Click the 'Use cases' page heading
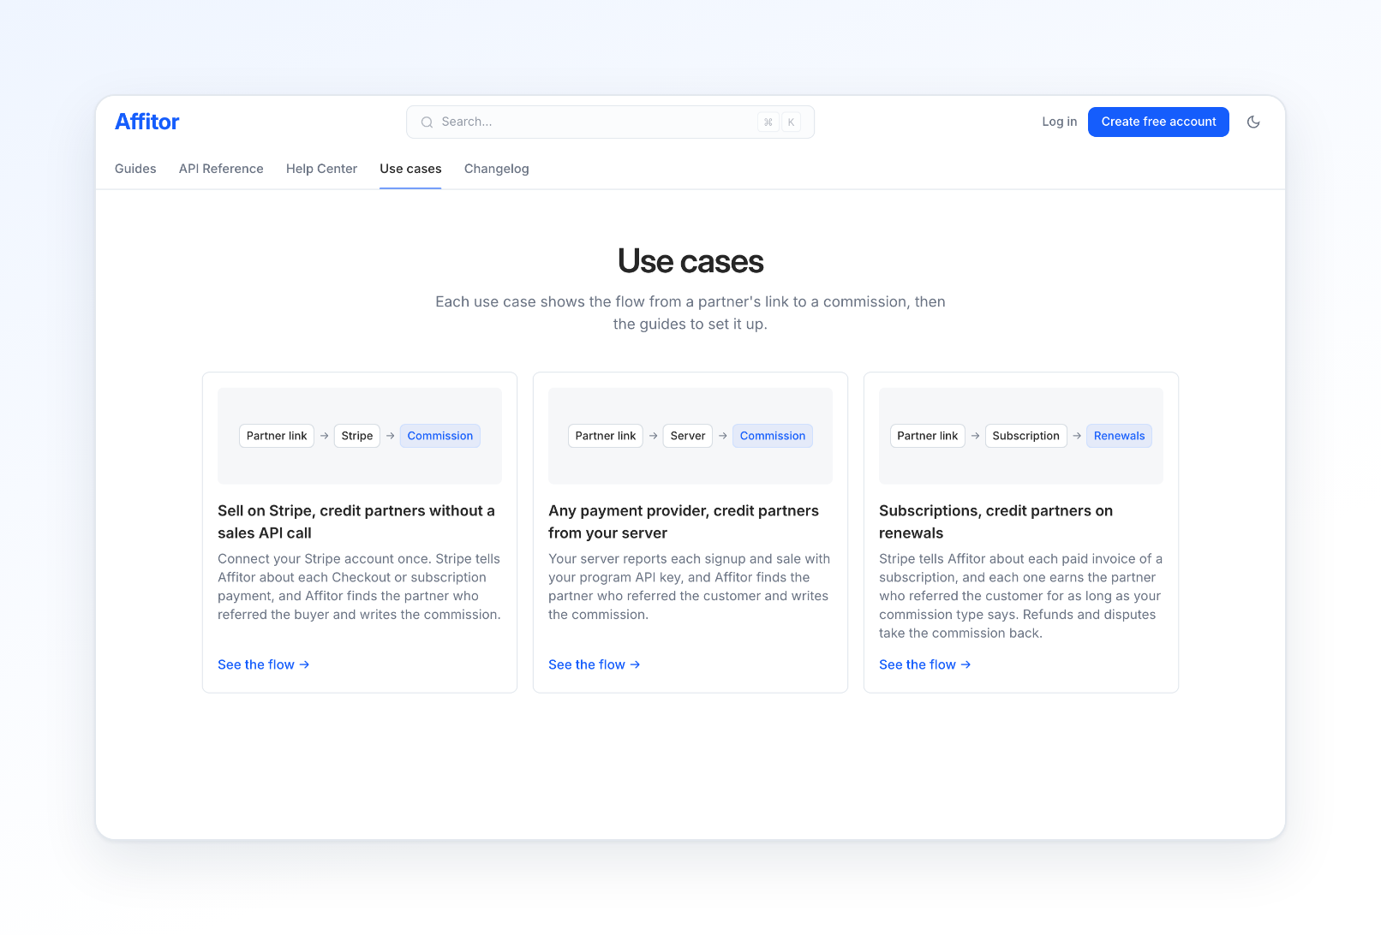 (x=690, y=261)
